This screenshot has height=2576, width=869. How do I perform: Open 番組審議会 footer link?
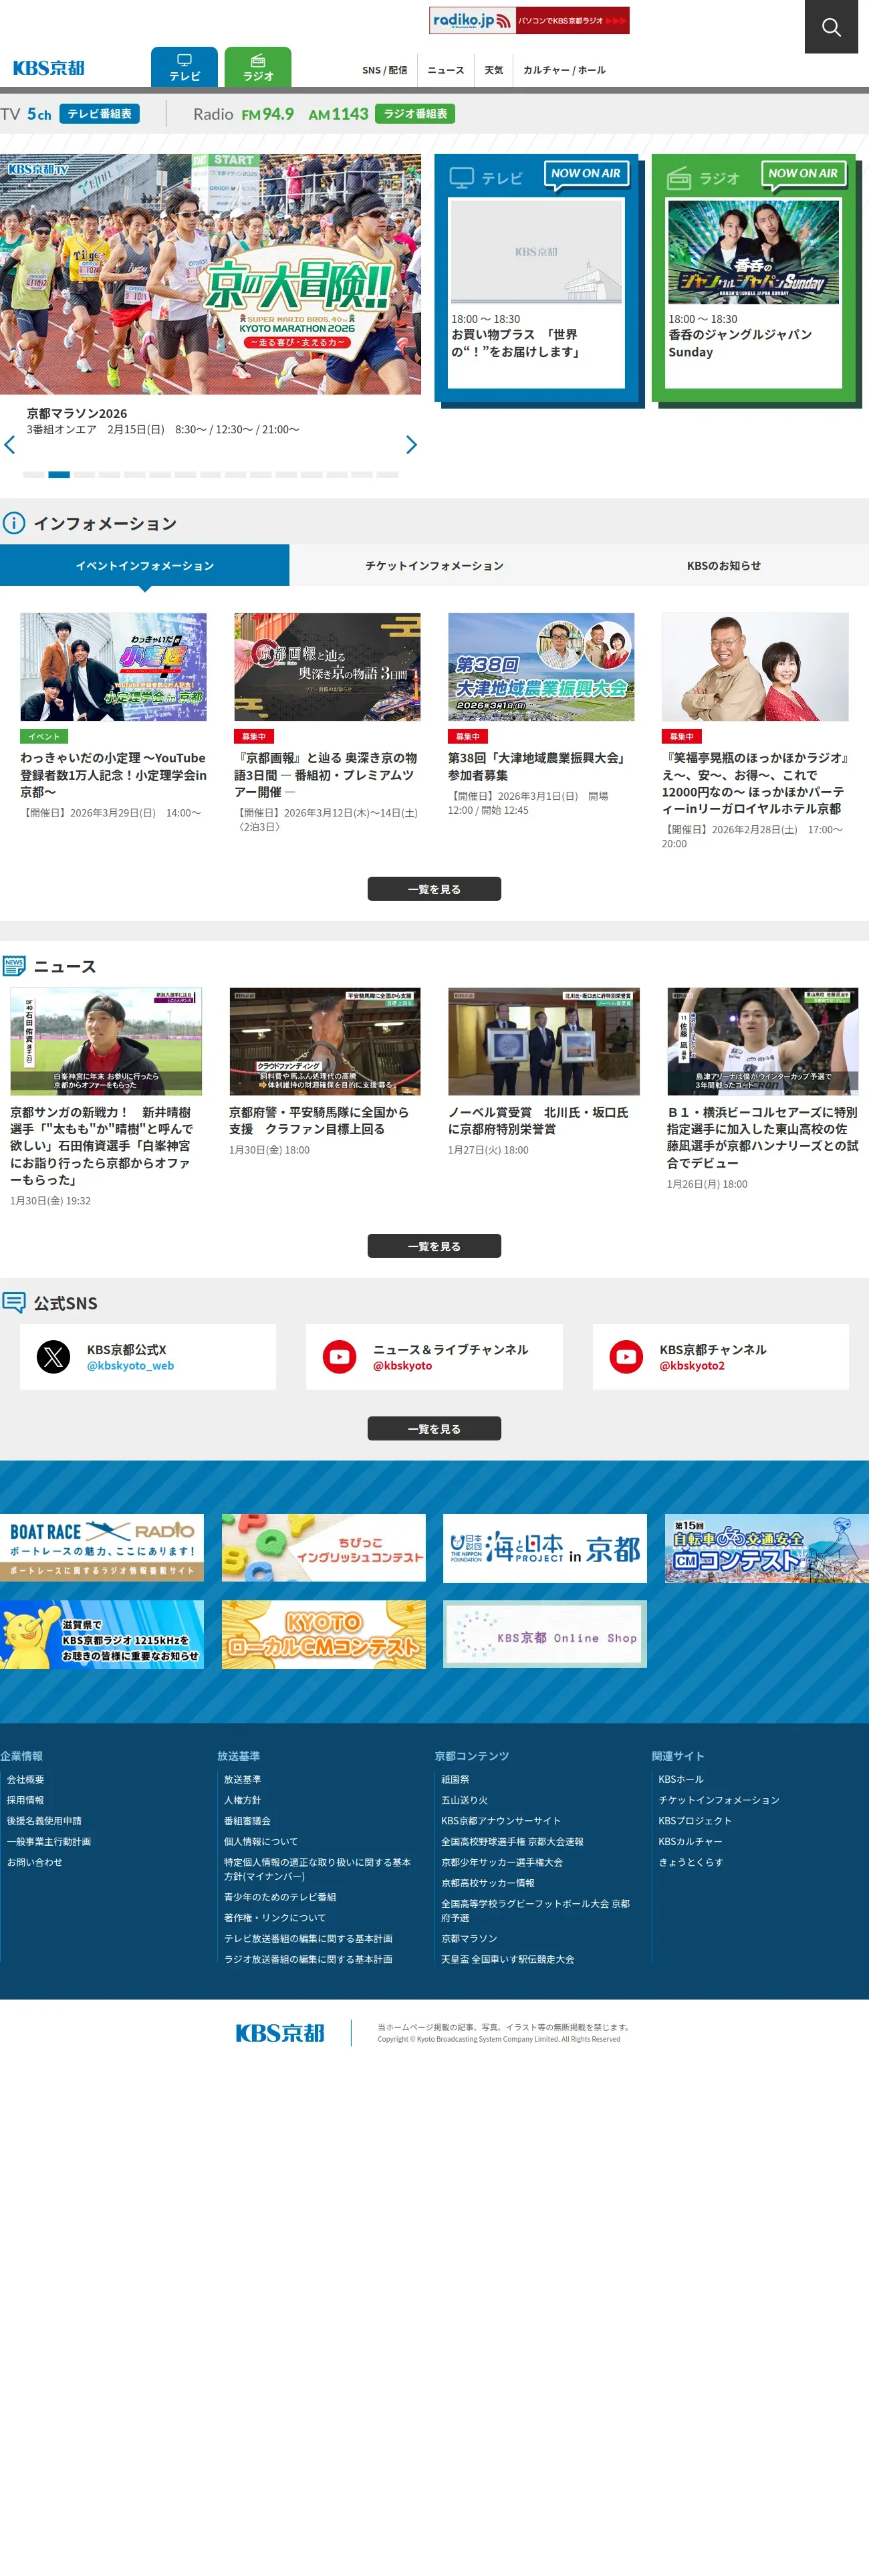tap(247, 1821)
